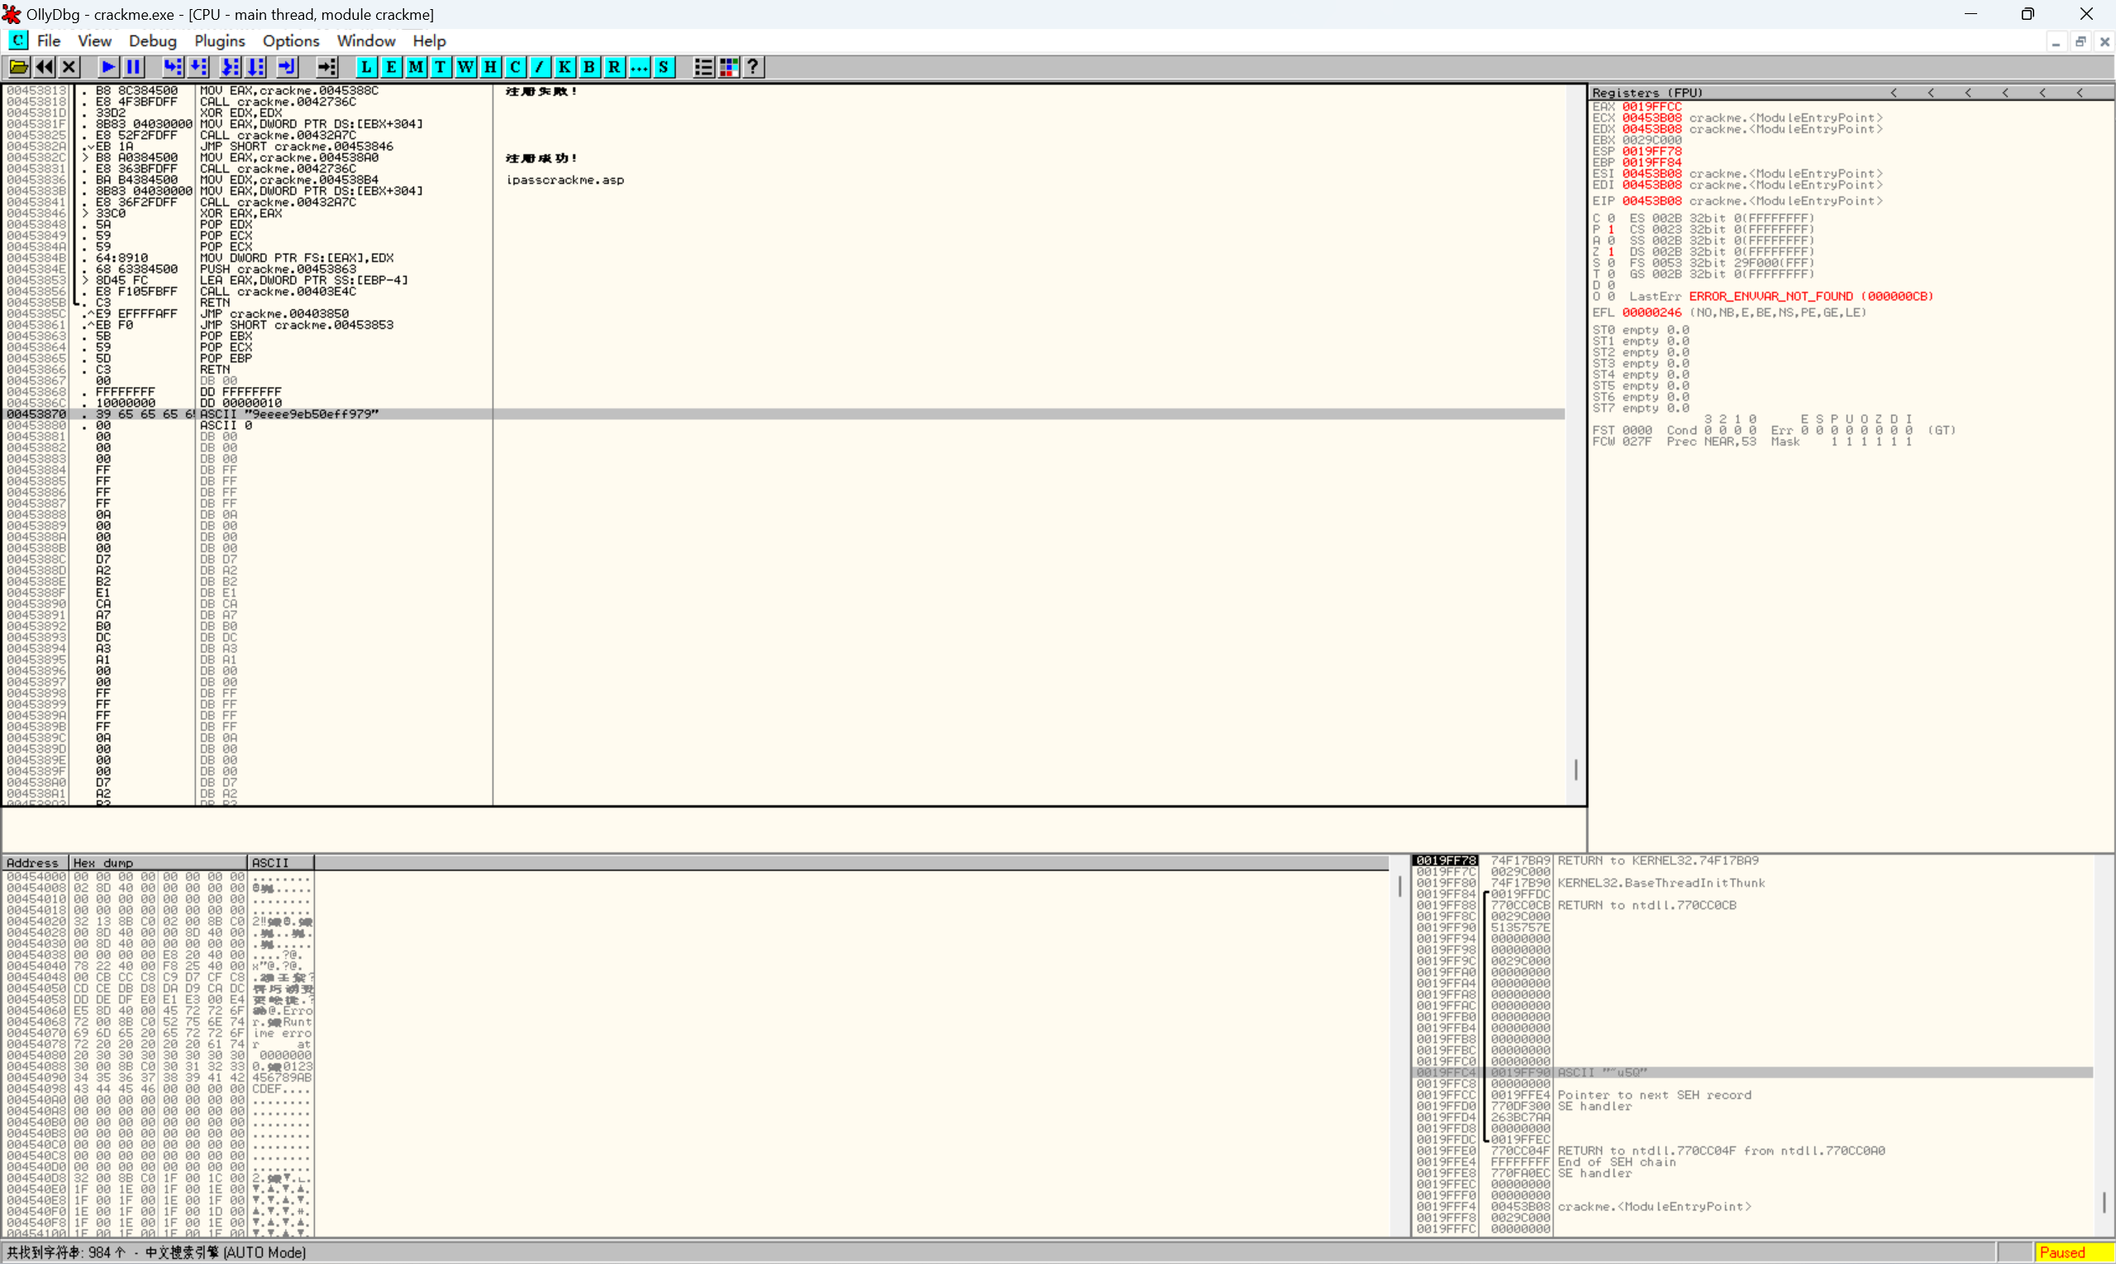This screenshot has height=1264, width=2116.
Task: Show Call stack with the K button
Action: (x=564, y=67)
